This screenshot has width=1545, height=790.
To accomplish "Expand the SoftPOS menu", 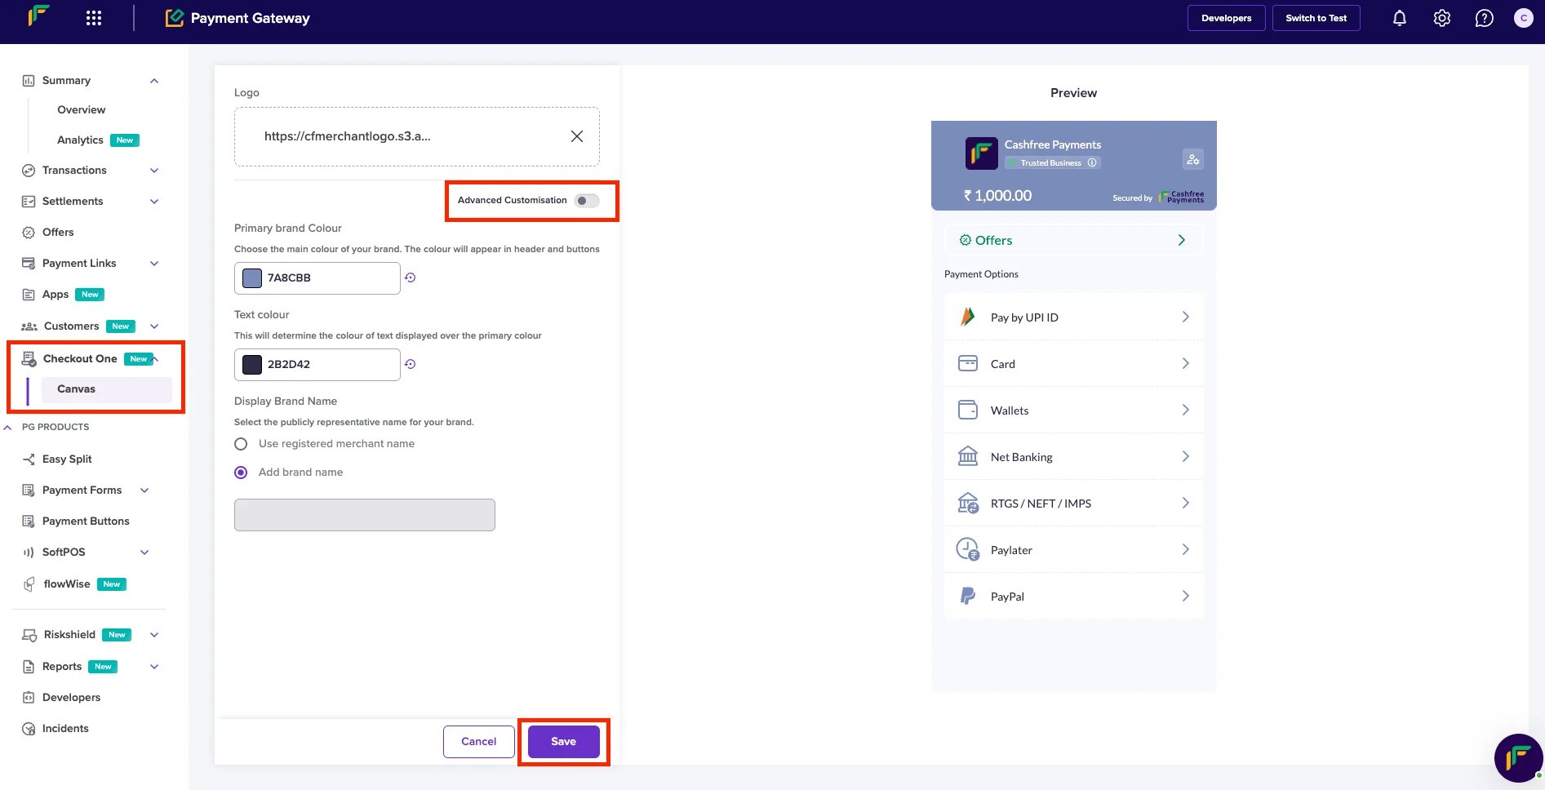I will tap(144, 552).
